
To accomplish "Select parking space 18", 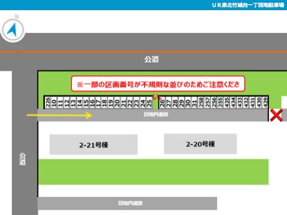I will [105, 102].
